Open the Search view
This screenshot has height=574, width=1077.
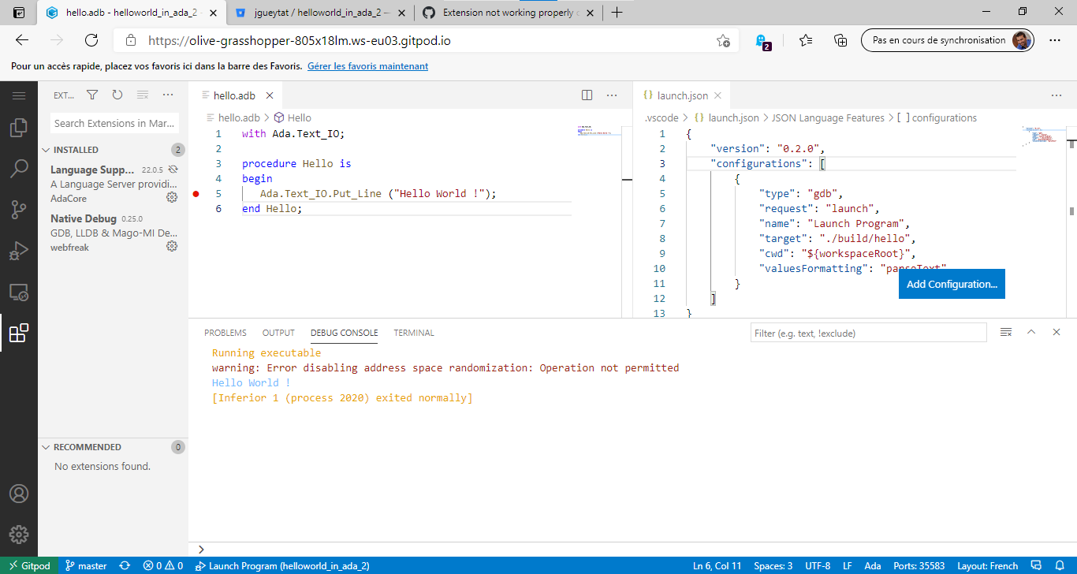click(x=20, y=167)
